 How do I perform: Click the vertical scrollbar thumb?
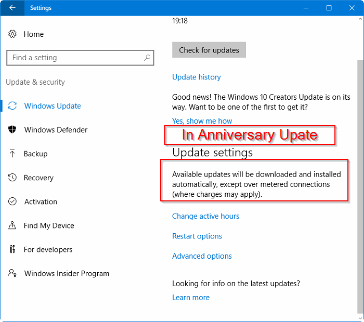[x=360, y=186]
